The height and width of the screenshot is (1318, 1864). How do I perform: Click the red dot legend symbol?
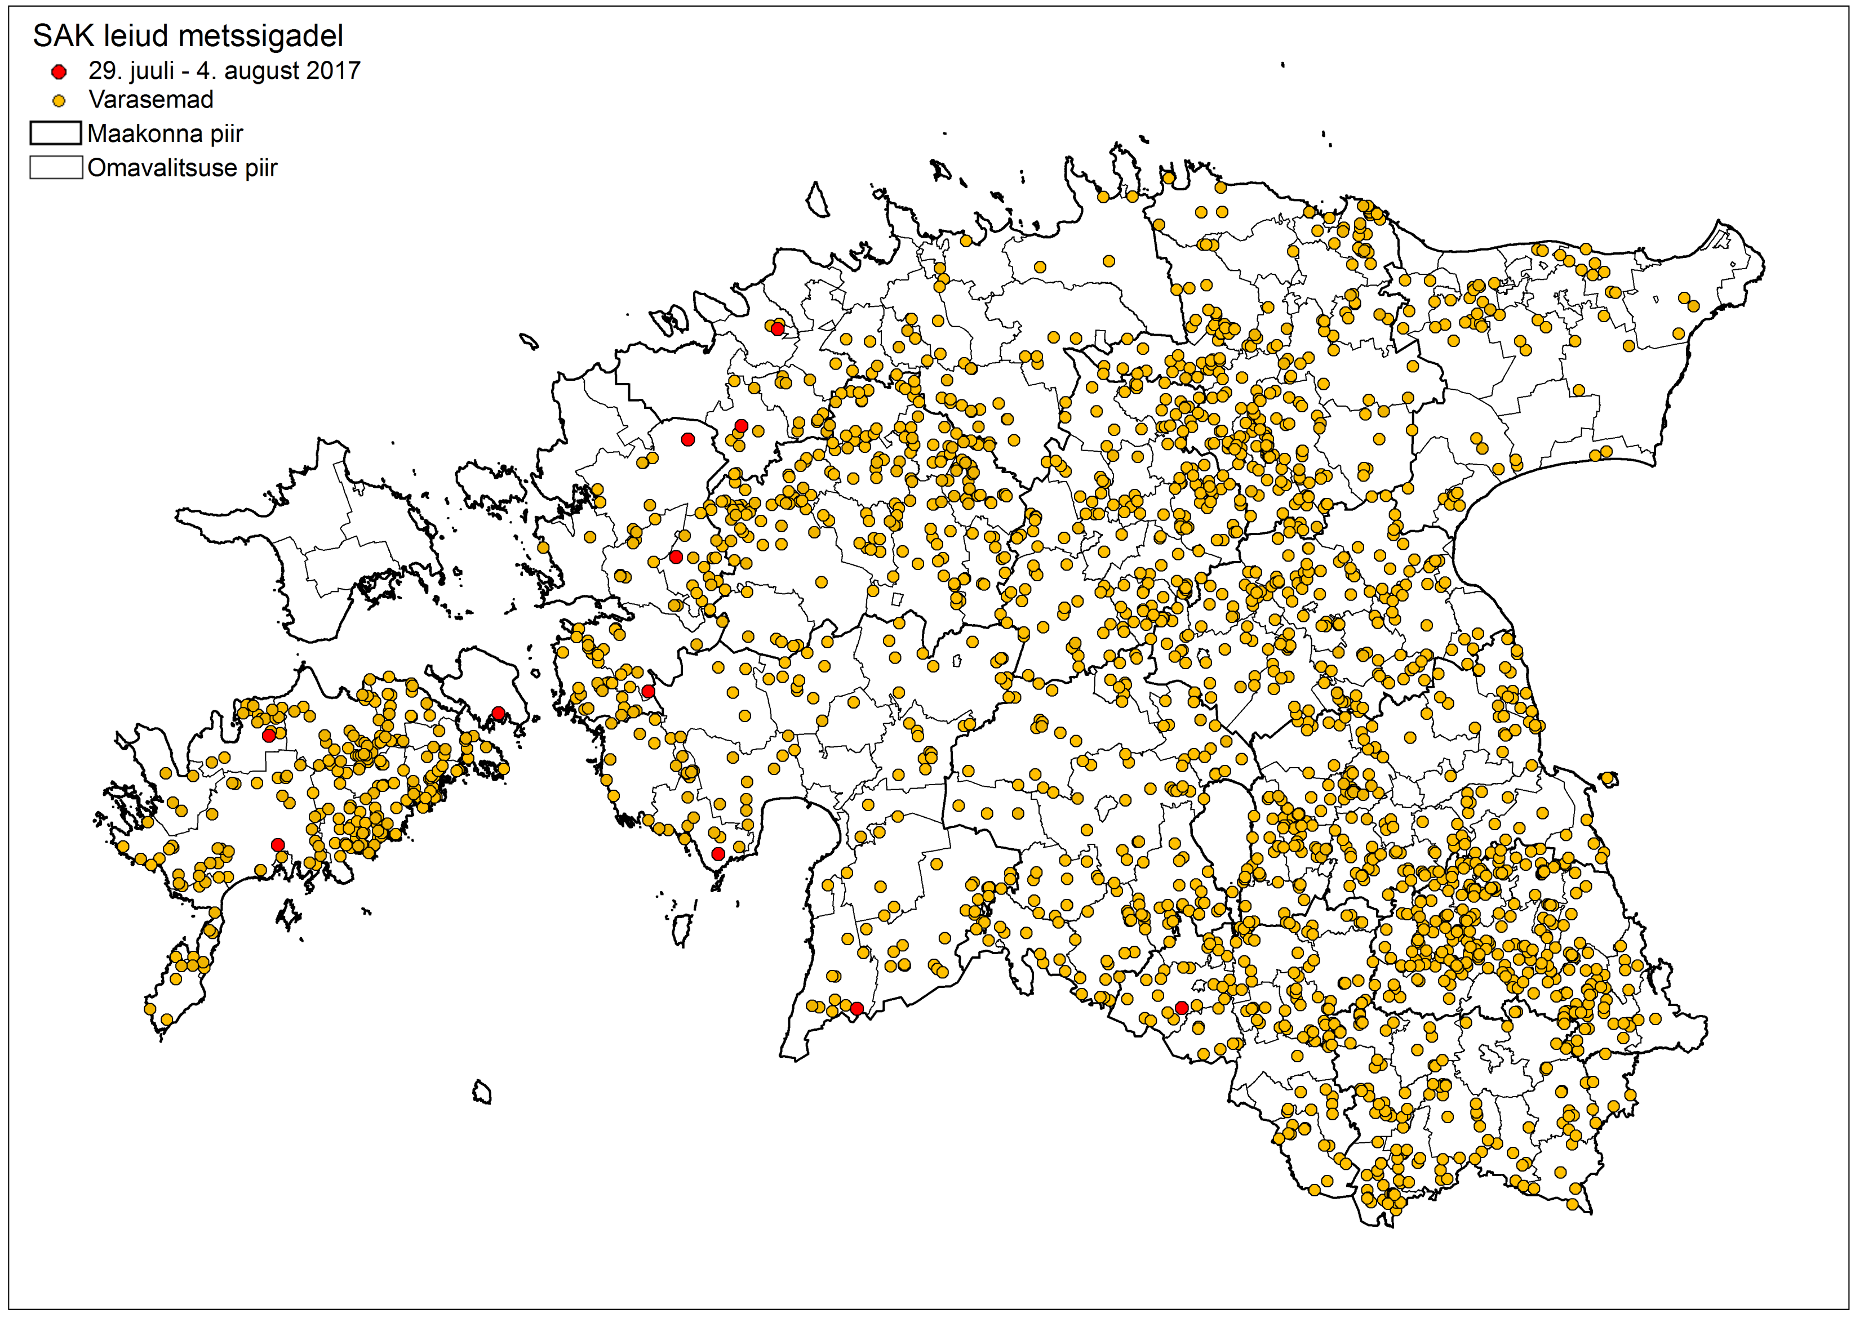(x=59, y=72)
